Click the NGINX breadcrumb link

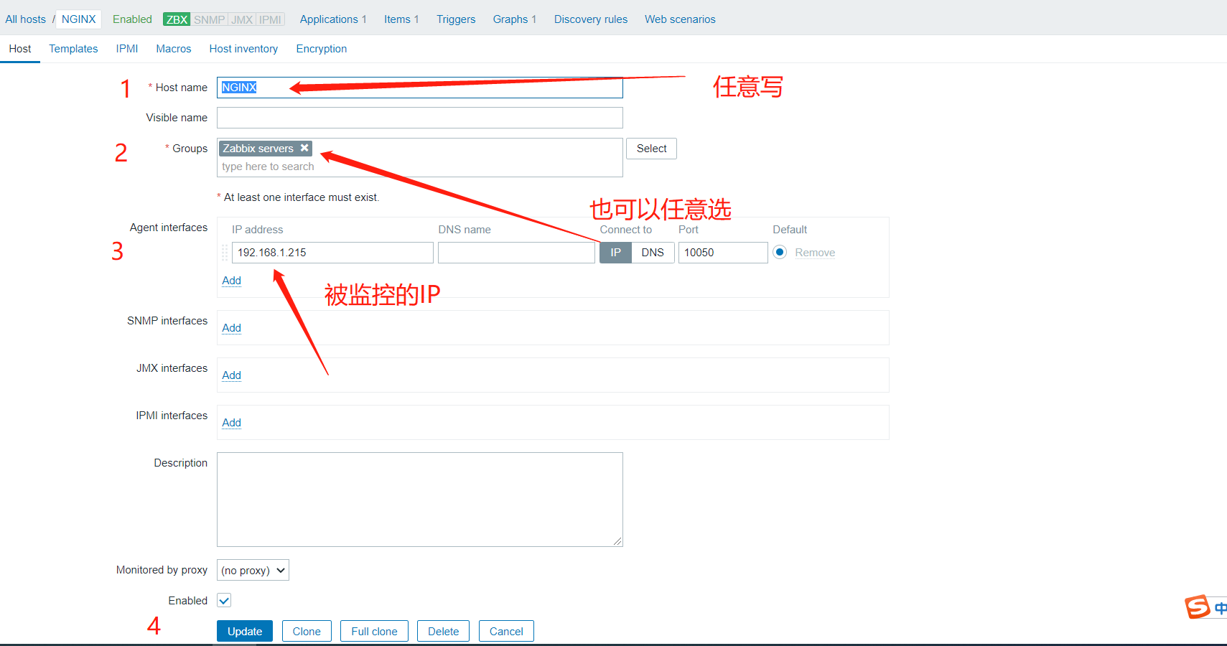[x=79, y=19]
